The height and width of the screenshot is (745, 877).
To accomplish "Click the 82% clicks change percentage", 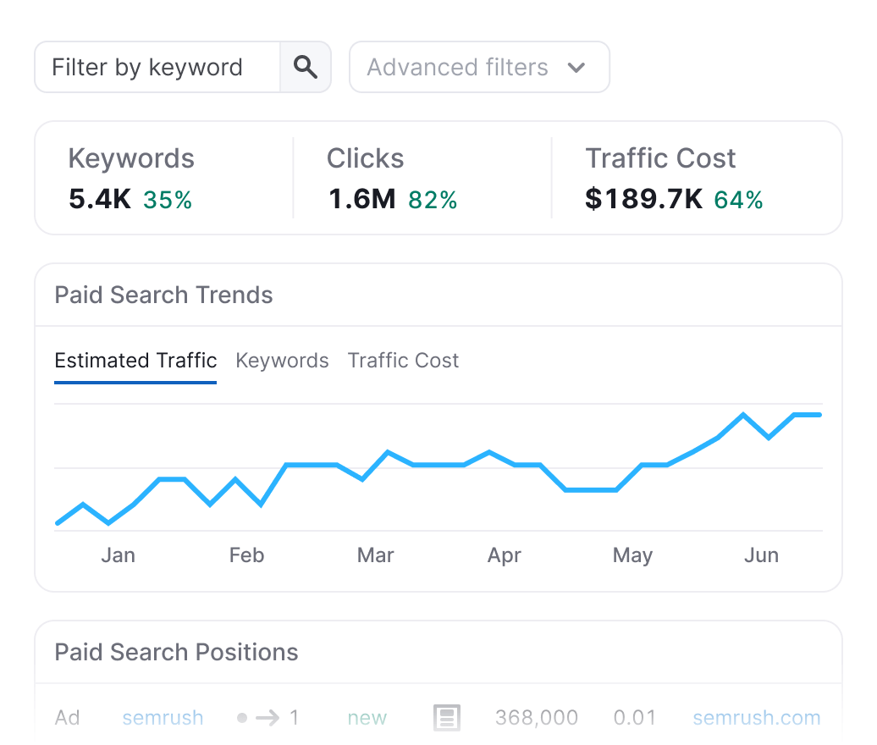I will (433, 200).
